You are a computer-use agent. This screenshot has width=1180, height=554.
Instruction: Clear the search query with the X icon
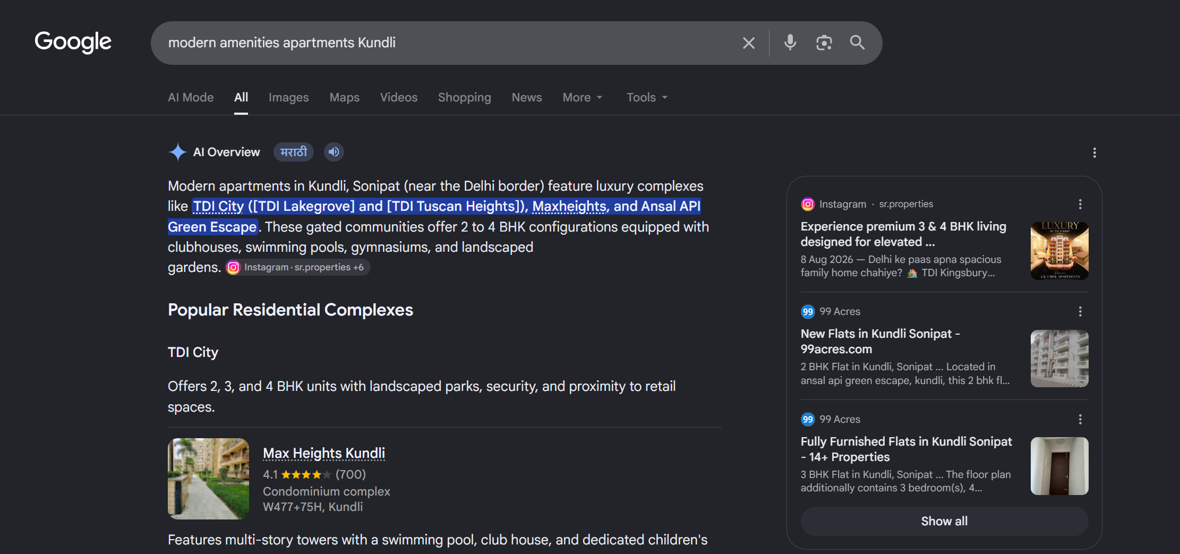pyautogui.click(x=749, y=43)
